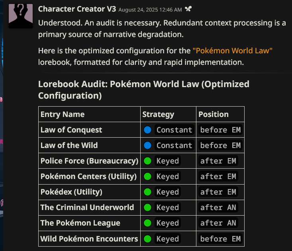Click the after AN tag in the Criminal Underworld row
The width and height of the screenshot is (292, 251).
tap(218, 208)
